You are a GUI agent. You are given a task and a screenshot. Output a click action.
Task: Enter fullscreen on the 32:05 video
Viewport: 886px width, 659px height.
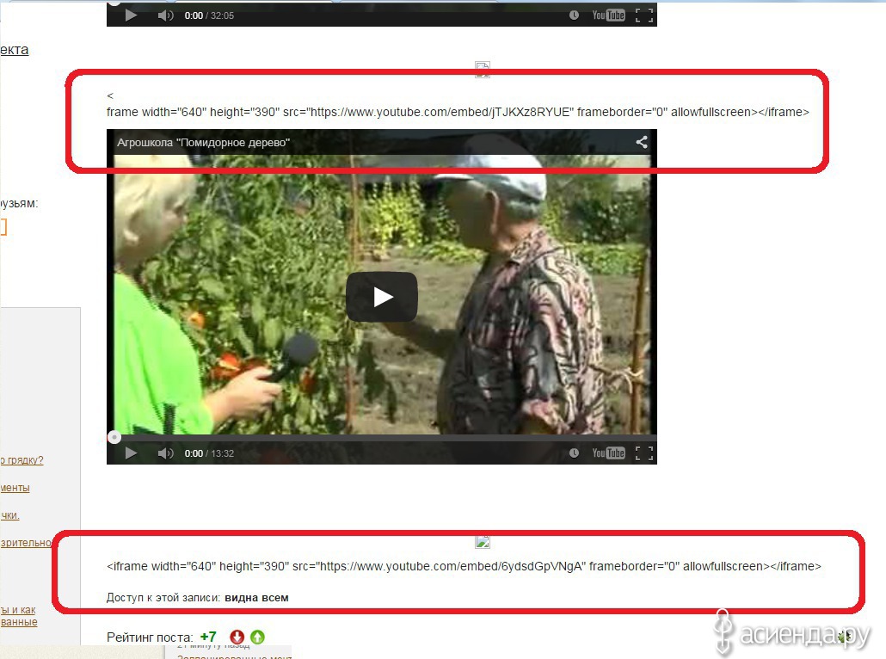[644, 15]
